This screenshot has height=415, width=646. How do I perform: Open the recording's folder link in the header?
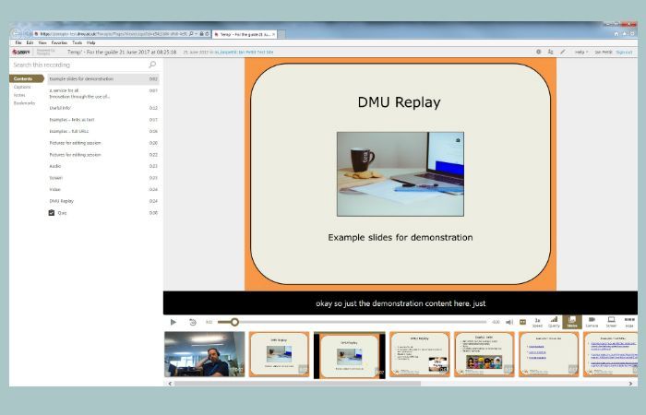coord(244,53)
